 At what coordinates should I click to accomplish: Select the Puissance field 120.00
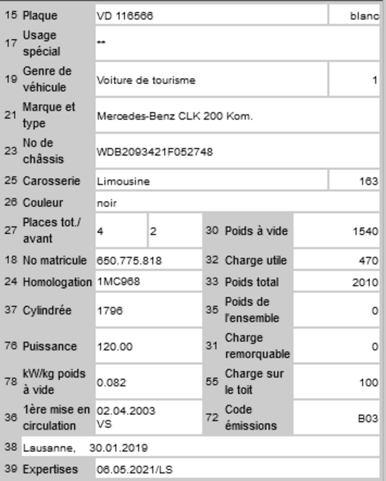click(x=149, y=347)
